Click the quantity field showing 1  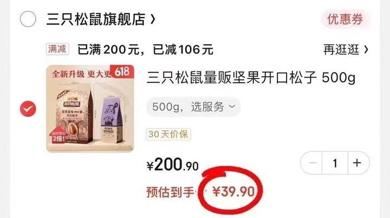[335, 163]
